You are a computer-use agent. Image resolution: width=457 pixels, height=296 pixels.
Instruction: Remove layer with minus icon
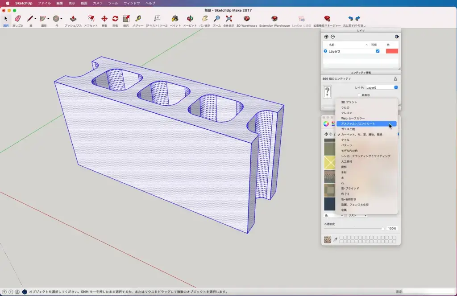click(332, 37)
